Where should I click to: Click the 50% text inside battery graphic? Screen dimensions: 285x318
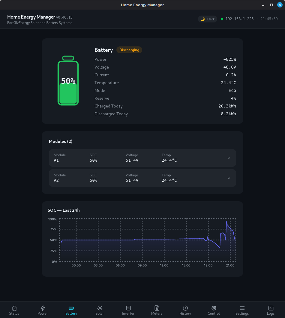68,81
